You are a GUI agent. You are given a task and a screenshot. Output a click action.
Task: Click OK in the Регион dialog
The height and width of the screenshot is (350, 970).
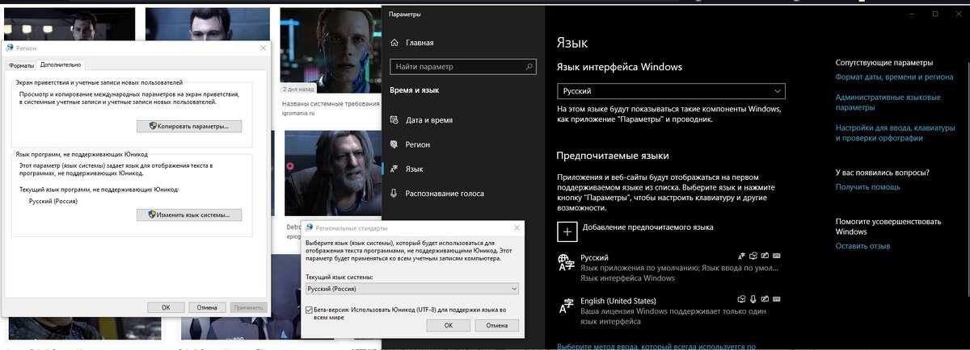coord(166,307)
